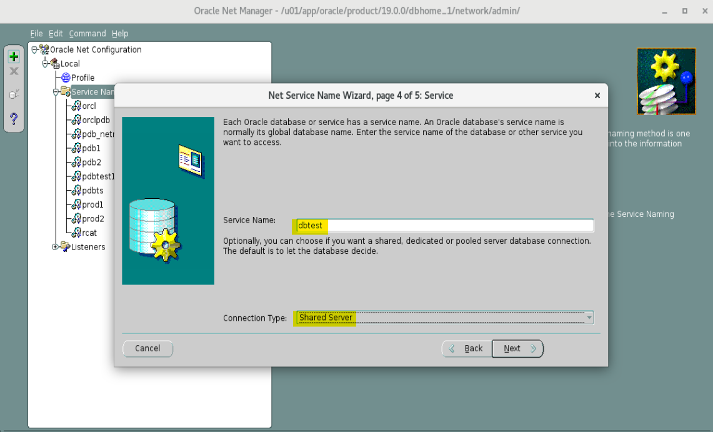Click the Service Name input field
This screenshot has width=713, height=432.
pos(445,225)
